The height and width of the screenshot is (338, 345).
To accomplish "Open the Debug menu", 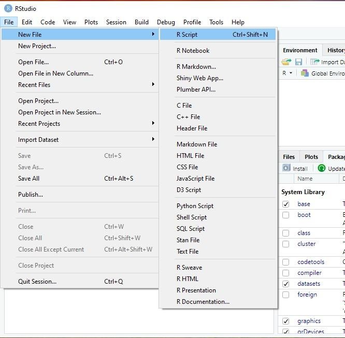I will (x=166, y=22).
